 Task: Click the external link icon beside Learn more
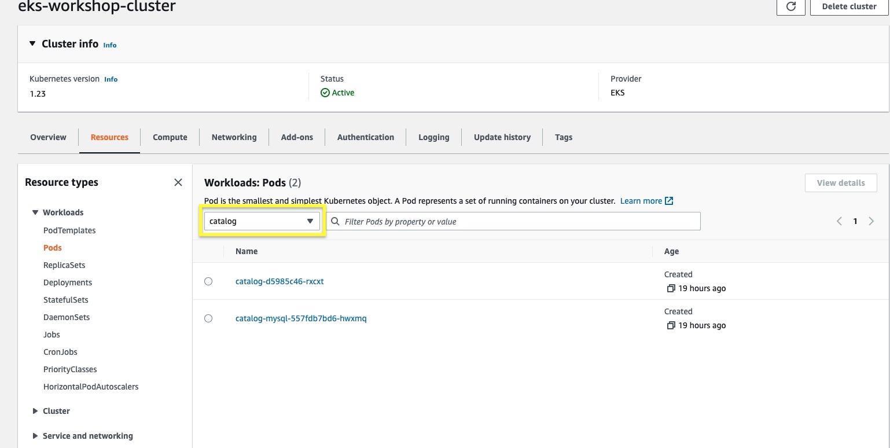669,201
